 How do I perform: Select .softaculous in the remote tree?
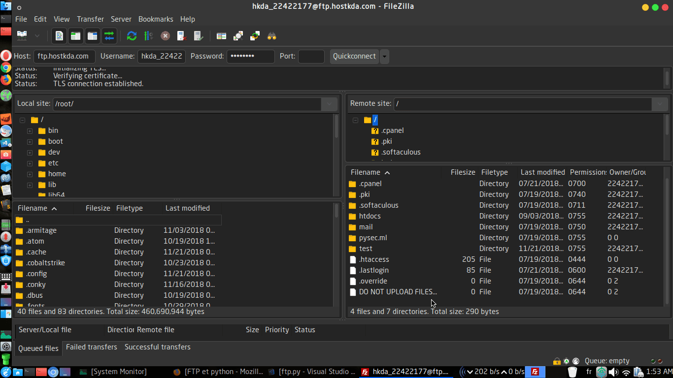tap(401, 152)
